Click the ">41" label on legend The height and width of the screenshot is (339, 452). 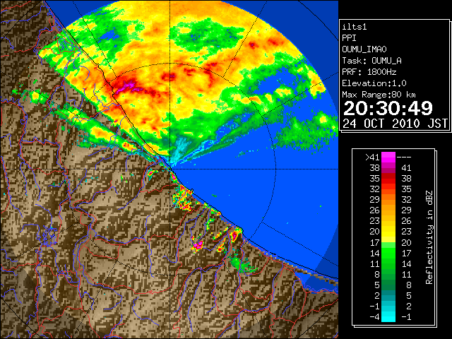(372, 157)
